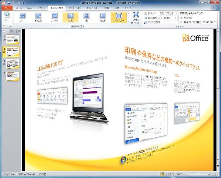
Task: Select the Fly Through transition
Action: [x=119, y=17]
